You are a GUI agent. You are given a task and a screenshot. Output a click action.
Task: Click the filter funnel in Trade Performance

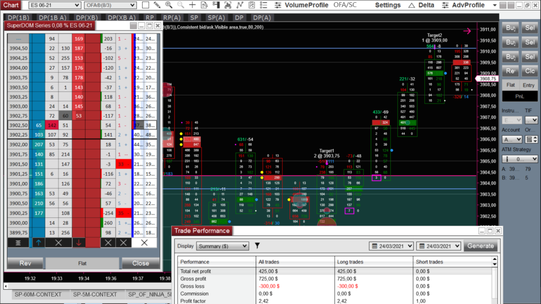(257, 246)
